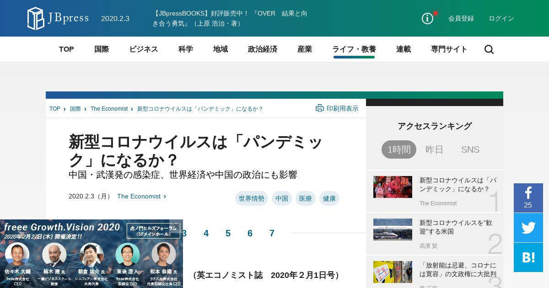Select the 中国 tag

tap(282, 198)
